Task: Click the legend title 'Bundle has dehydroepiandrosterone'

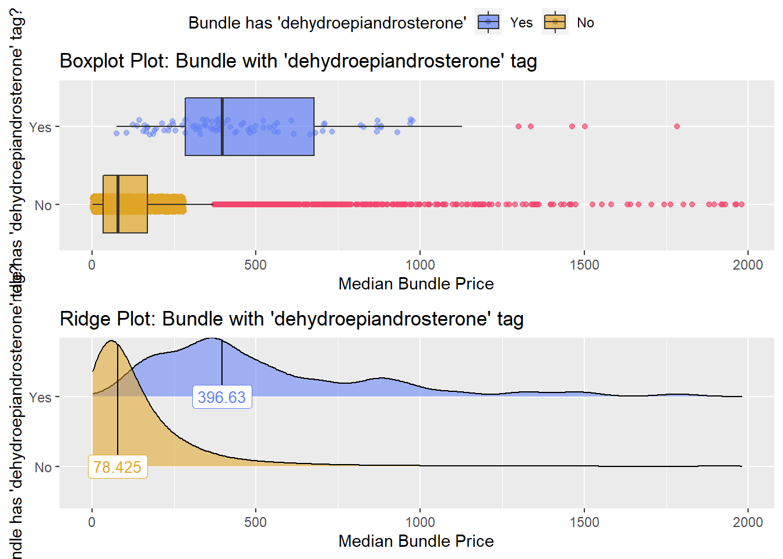Action: pyautogui.click(x=327, y=23)
